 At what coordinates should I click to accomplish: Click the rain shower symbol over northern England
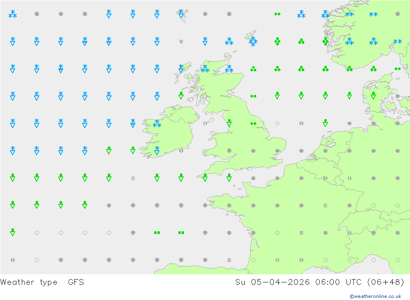[x=229, y=123]
